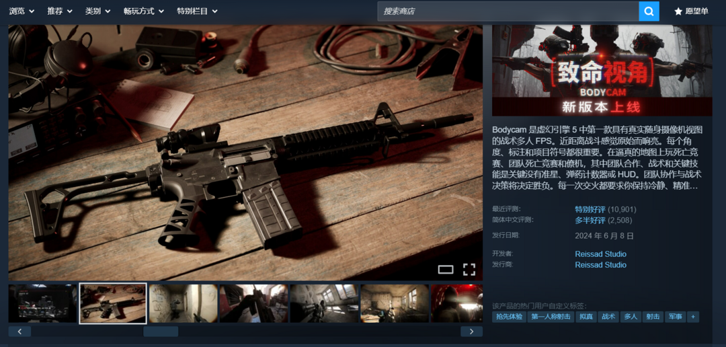Select the 拟真 tag

tap(586, 317)
